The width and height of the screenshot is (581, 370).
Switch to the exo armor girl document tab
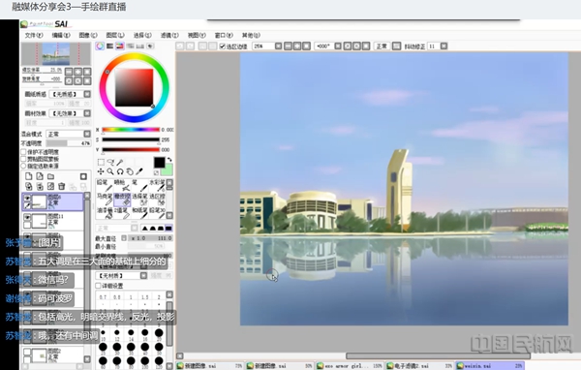point(350,366)
